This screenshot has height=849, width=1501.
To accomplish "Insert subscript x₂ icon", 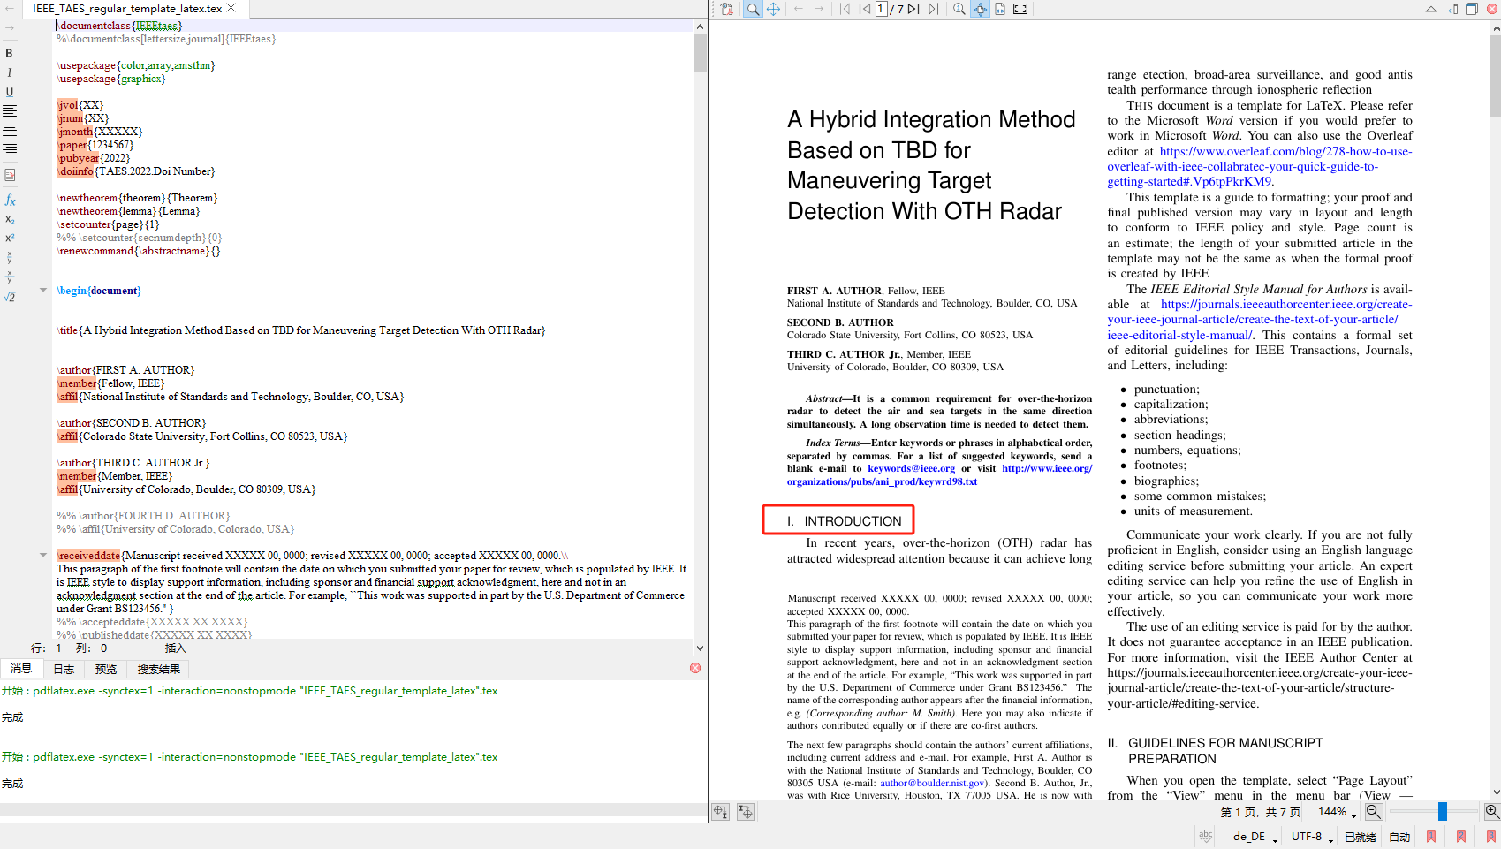I will click(x=10, y=219).
